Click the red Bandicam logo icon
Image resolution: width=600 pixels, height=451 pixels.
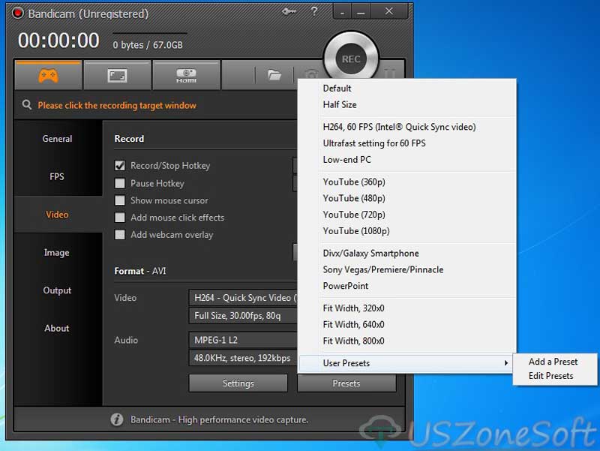click(x=17, y=13)
